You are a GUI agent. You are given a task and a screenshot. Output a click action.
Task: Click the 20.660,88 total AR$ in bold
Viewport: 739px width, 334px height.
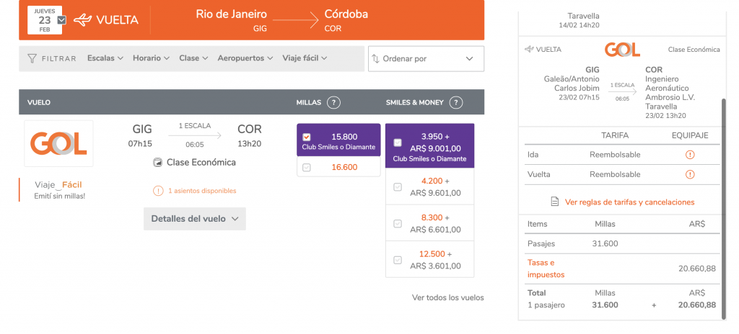pos(697,304)
